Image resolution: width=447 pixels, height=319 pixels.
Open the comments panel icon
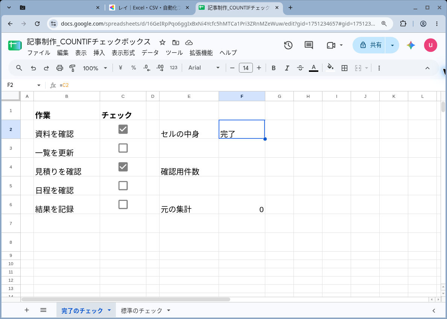click(309, 45)
